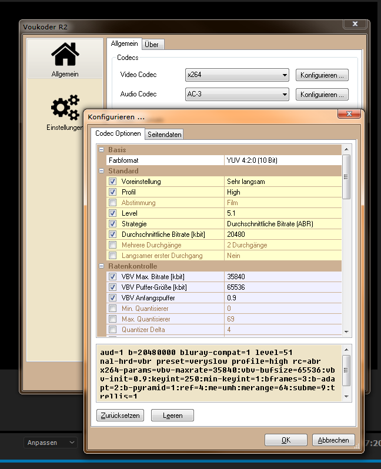Confirm the dialog with OK
This screenshot has width=381, height=469.
[286, 440]
